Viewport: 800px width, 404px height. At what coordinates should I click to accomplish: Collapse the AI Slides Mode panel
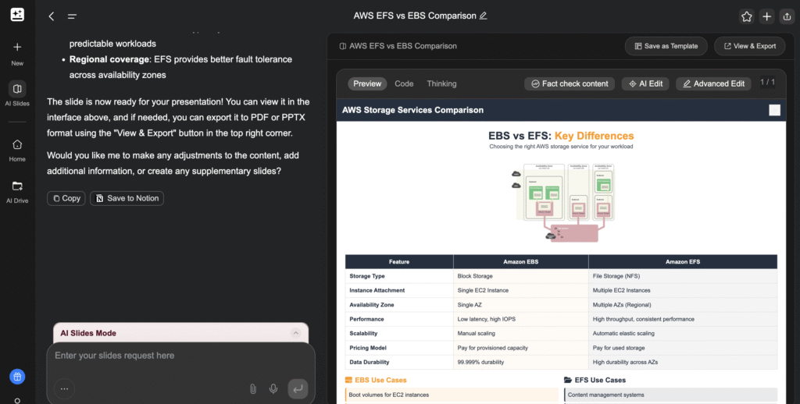tap(295, 333)
